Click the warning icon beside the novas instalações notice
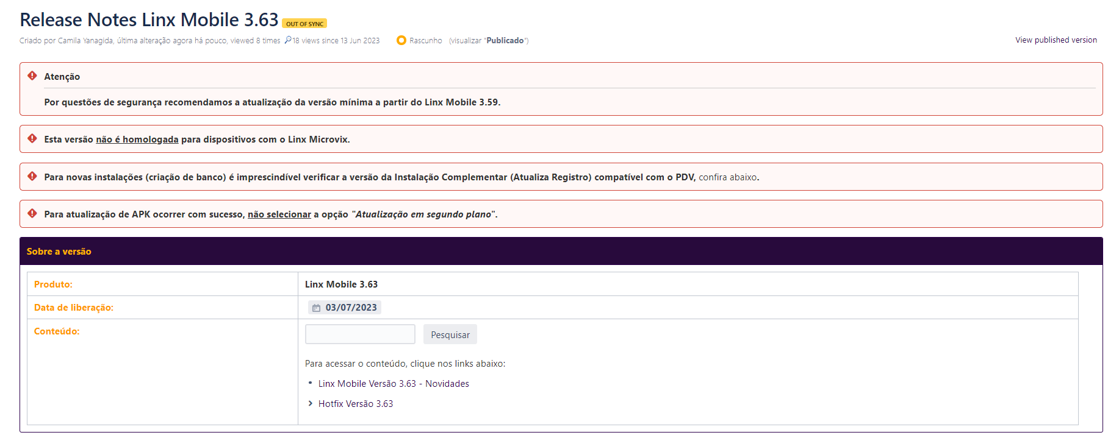Image resolution: width=1108 pixels, height=438 pixels. [32, 177]
